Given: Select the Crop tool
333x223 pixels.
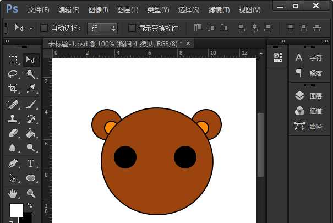Looking at the screenshot, I should coord(13,89).
